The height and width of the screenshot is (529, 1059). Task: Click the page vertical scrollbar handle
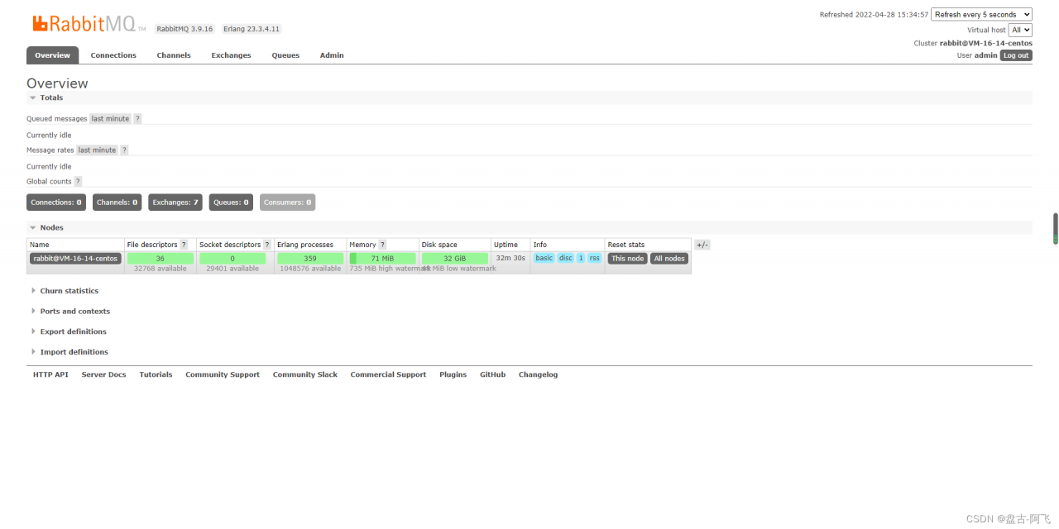pyautogui.click(x=1055, y=228)
